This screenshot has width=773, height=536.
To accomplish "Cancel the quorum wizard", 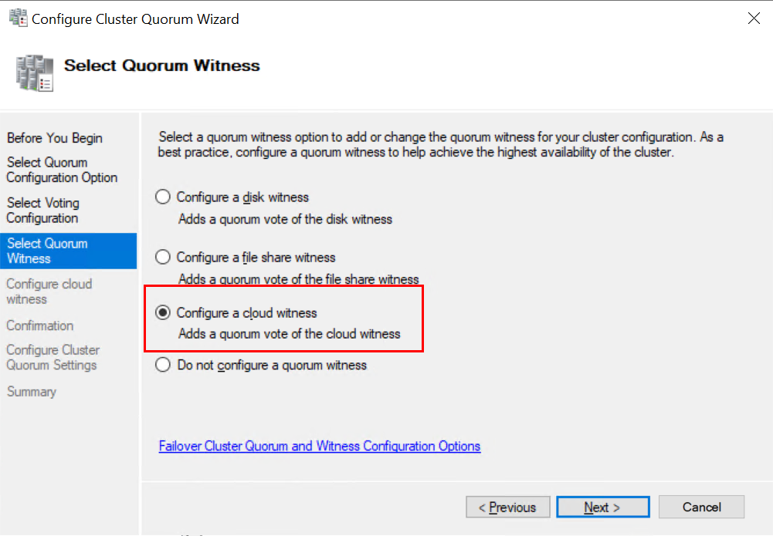I will point(701,507).
